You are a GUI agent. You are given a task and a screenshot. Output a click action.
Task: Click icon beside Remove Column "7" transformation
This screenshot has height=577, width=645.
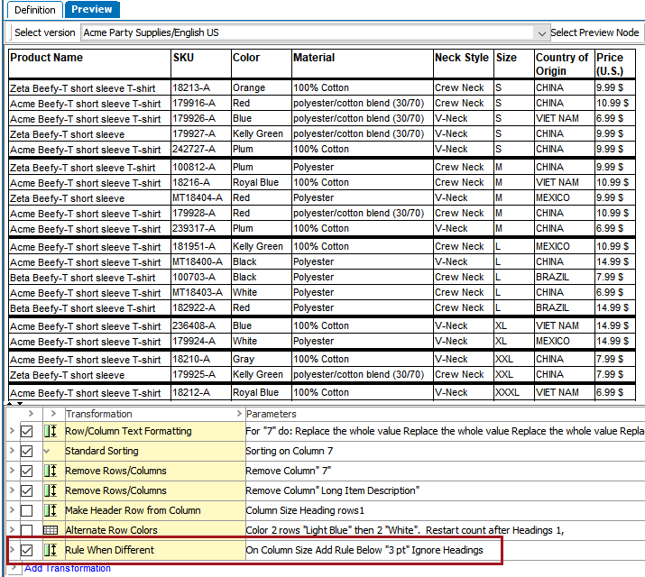51,471
